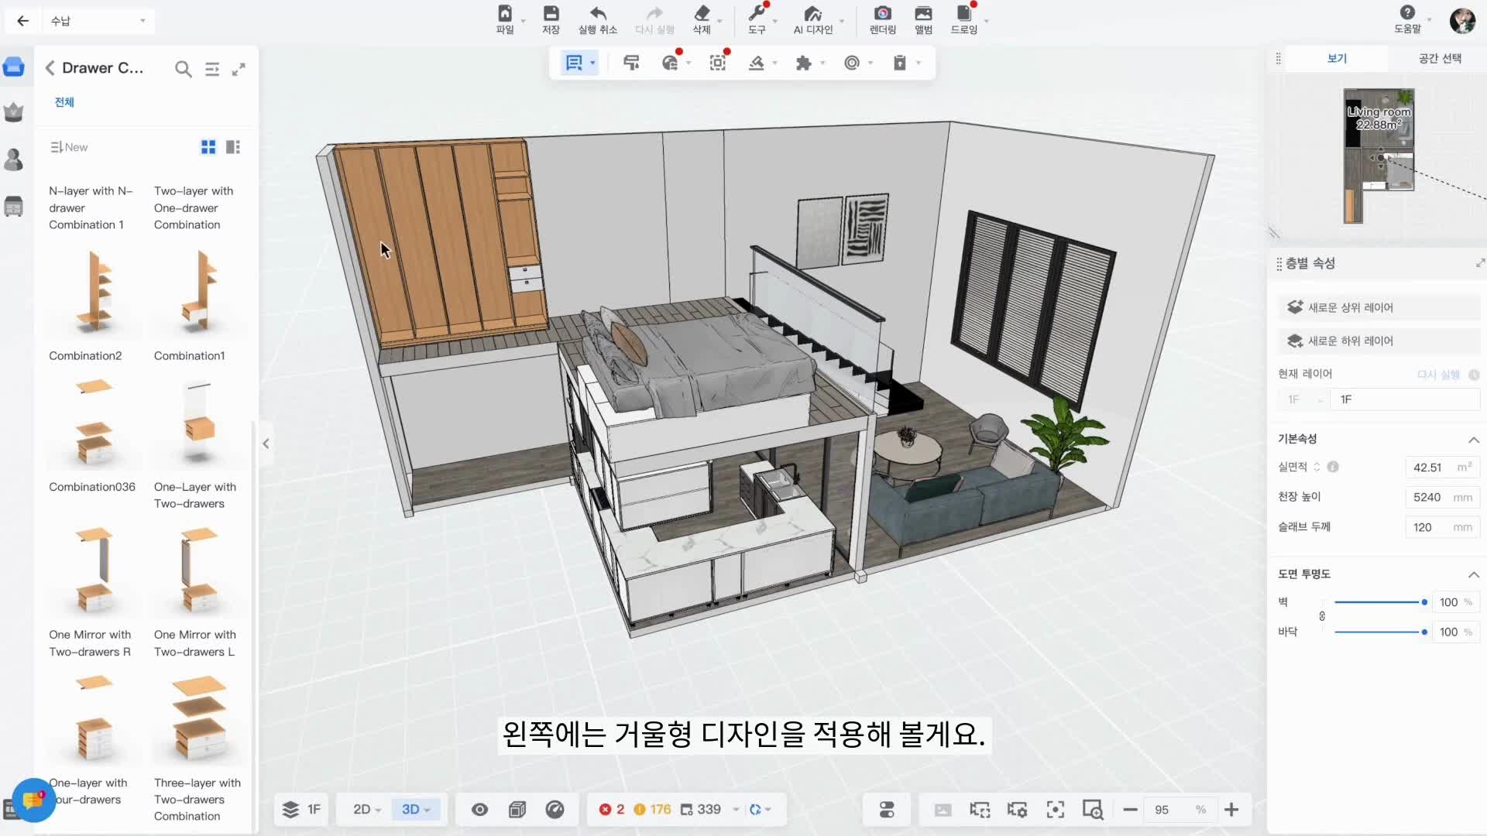The image size is (1487, 836).
Task: Click the Save (저장) icon
Action: pos(551,14)
